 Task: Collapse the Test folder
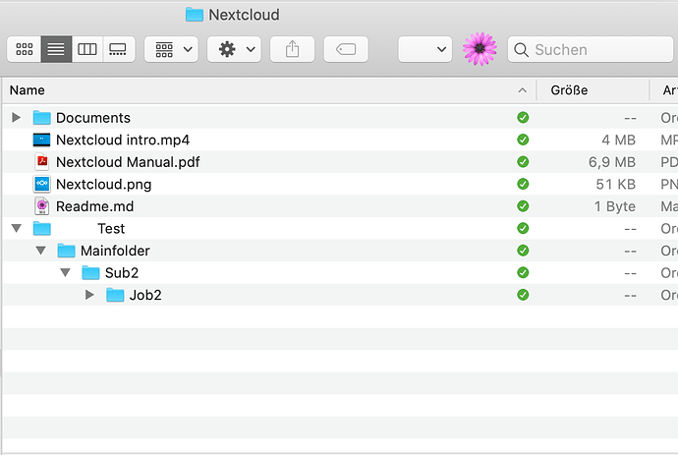coord(17,228)
